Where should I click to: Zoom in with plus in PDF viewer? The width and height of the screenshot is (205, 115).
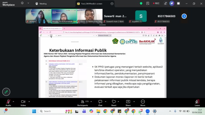coord(96,35)
